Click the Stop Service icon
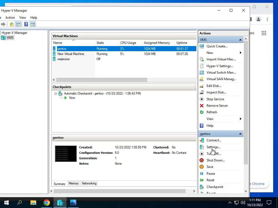Image resolution: width=278 pixels, height=208 pixels. [202, 99]
